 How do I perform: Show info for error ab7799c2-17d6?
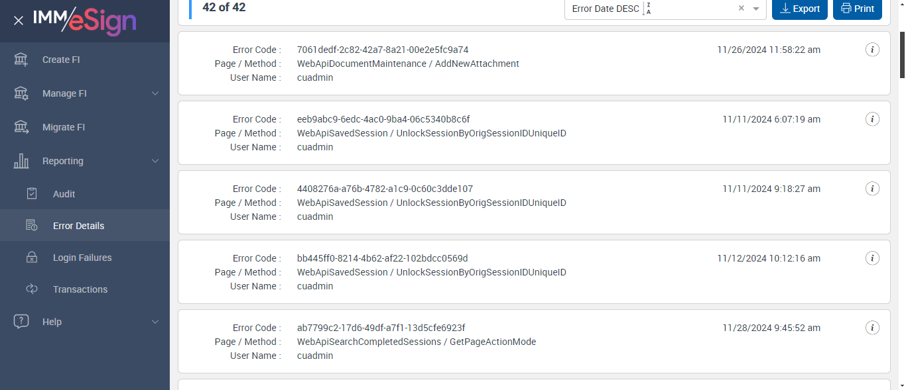(873, 328)
